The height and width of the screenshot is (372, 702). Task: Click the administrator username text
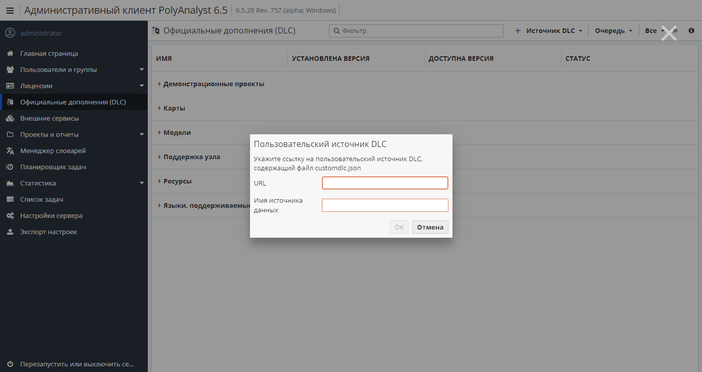[x=41, y=33]
